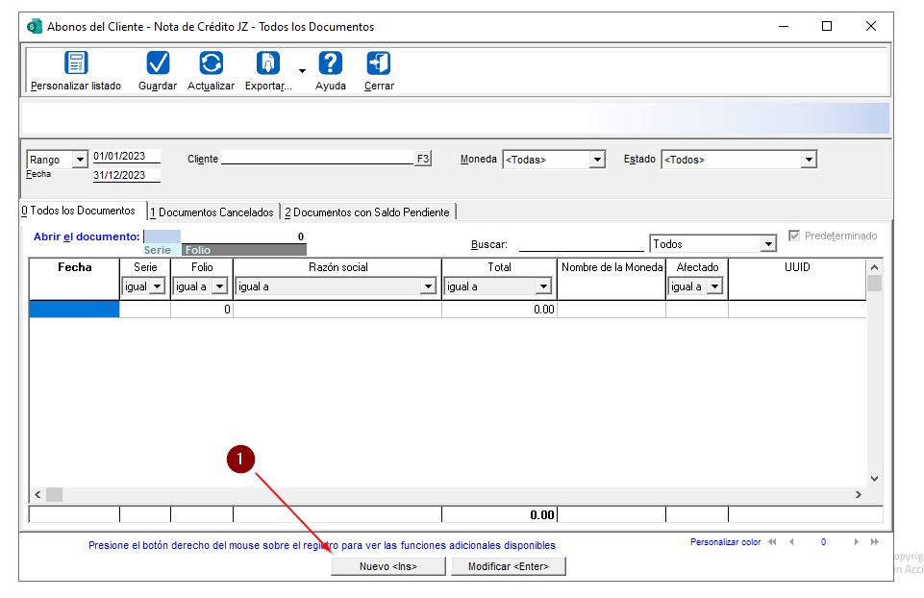Maximize the Abonos del Cliente window
Image resolution: width=924 pixels, height=598 pixels.
pos(827,27)
